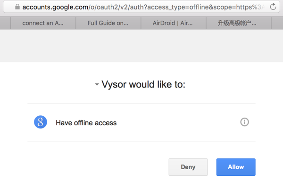Collapse the "Vysor would like to" triangle
Screen dimensions: 283x189
tap(97, 85)
